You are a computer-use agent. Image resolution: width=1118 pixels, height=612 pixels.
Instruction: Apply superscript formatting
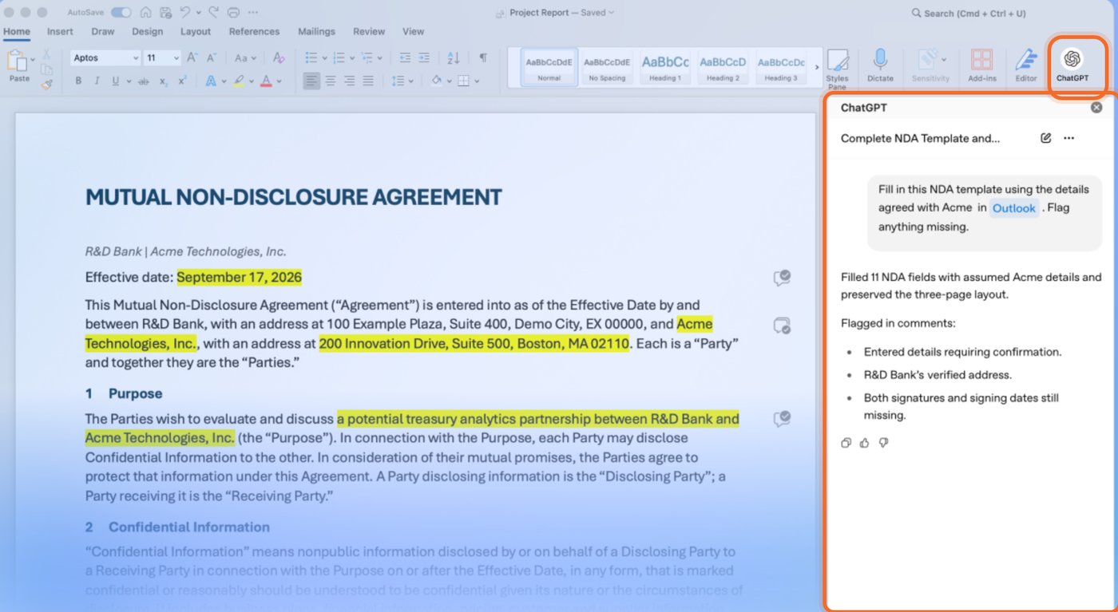click(x=182, y=81)
